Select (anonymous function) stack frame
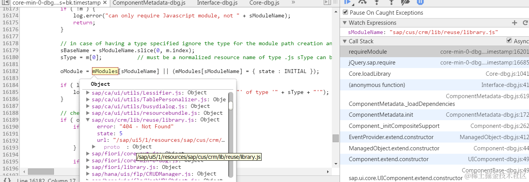Screen dimensions: 529x182 pyautogui.click(x=434, y=85)
